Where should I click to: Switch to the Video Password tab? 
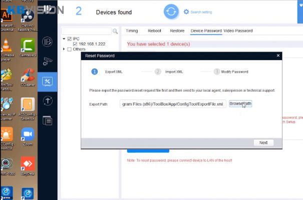coord(238,30)
